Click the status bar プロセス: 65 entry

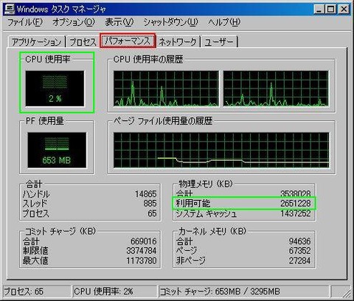(37, 291)
